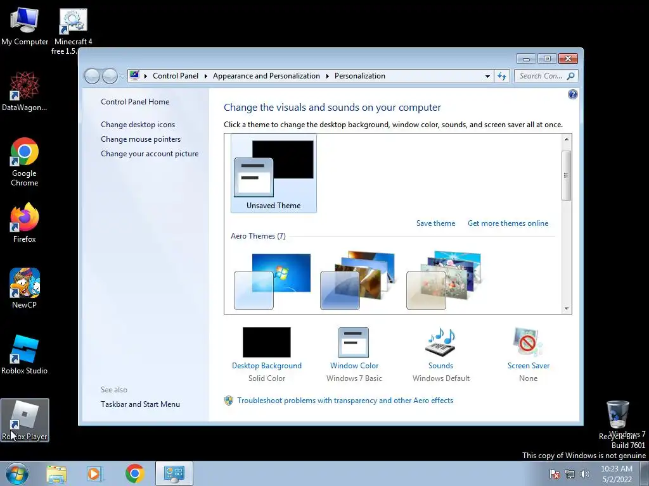
Task: Click the Back navigation arrow
Action: click(x=92, y=76)
